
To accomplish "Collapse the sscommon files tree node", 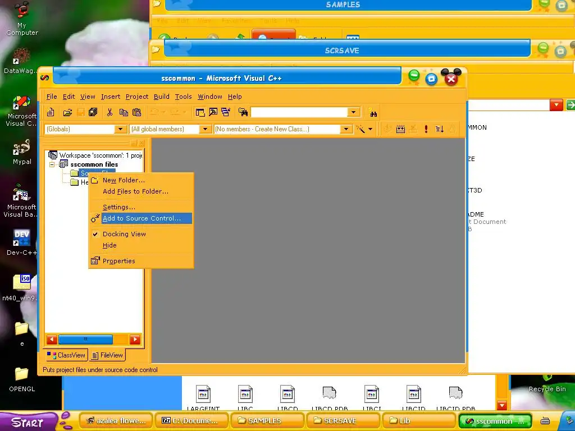I will (52, 164).
